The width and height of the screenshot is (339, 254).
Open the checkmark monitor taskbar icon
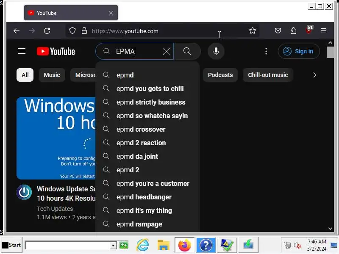[x=227, y=245]
